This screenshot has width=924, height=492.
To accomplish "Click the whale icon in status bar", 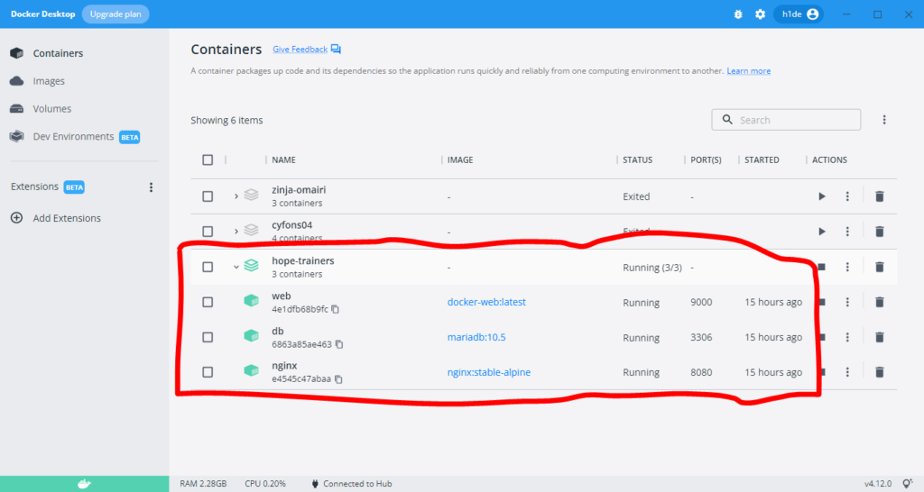I will tap(84, 484).
